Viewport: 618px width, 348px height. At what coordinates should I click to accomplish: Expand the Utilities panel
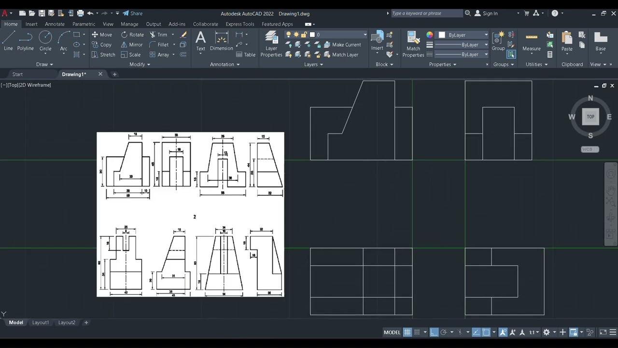pos(536,64)
